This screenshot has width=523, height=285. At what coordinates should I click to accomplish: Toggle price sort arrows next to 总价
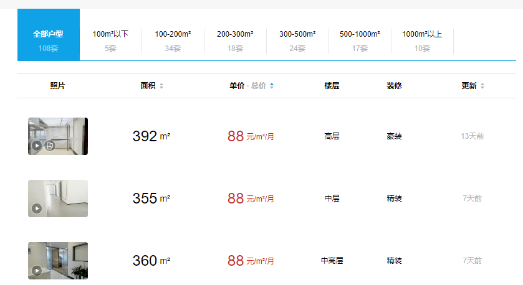coord(272,86)
